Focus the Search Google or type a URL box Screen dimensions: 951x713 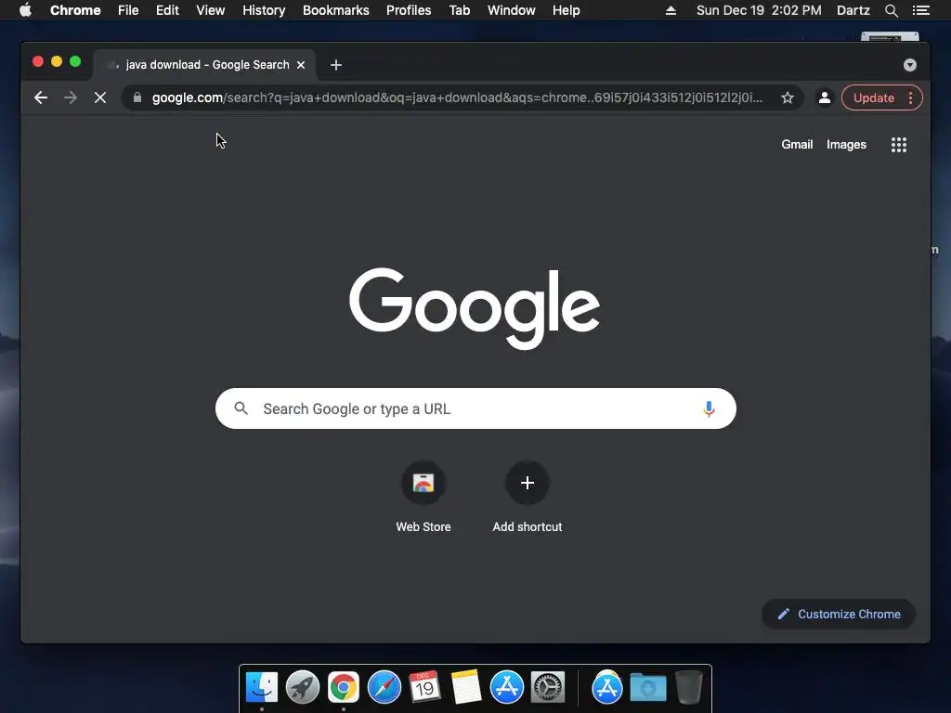point(475,408)
